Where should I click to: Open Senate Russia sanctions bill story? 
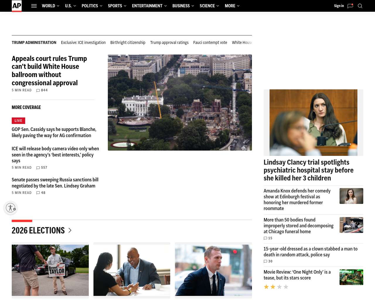(x=55, y=183)
